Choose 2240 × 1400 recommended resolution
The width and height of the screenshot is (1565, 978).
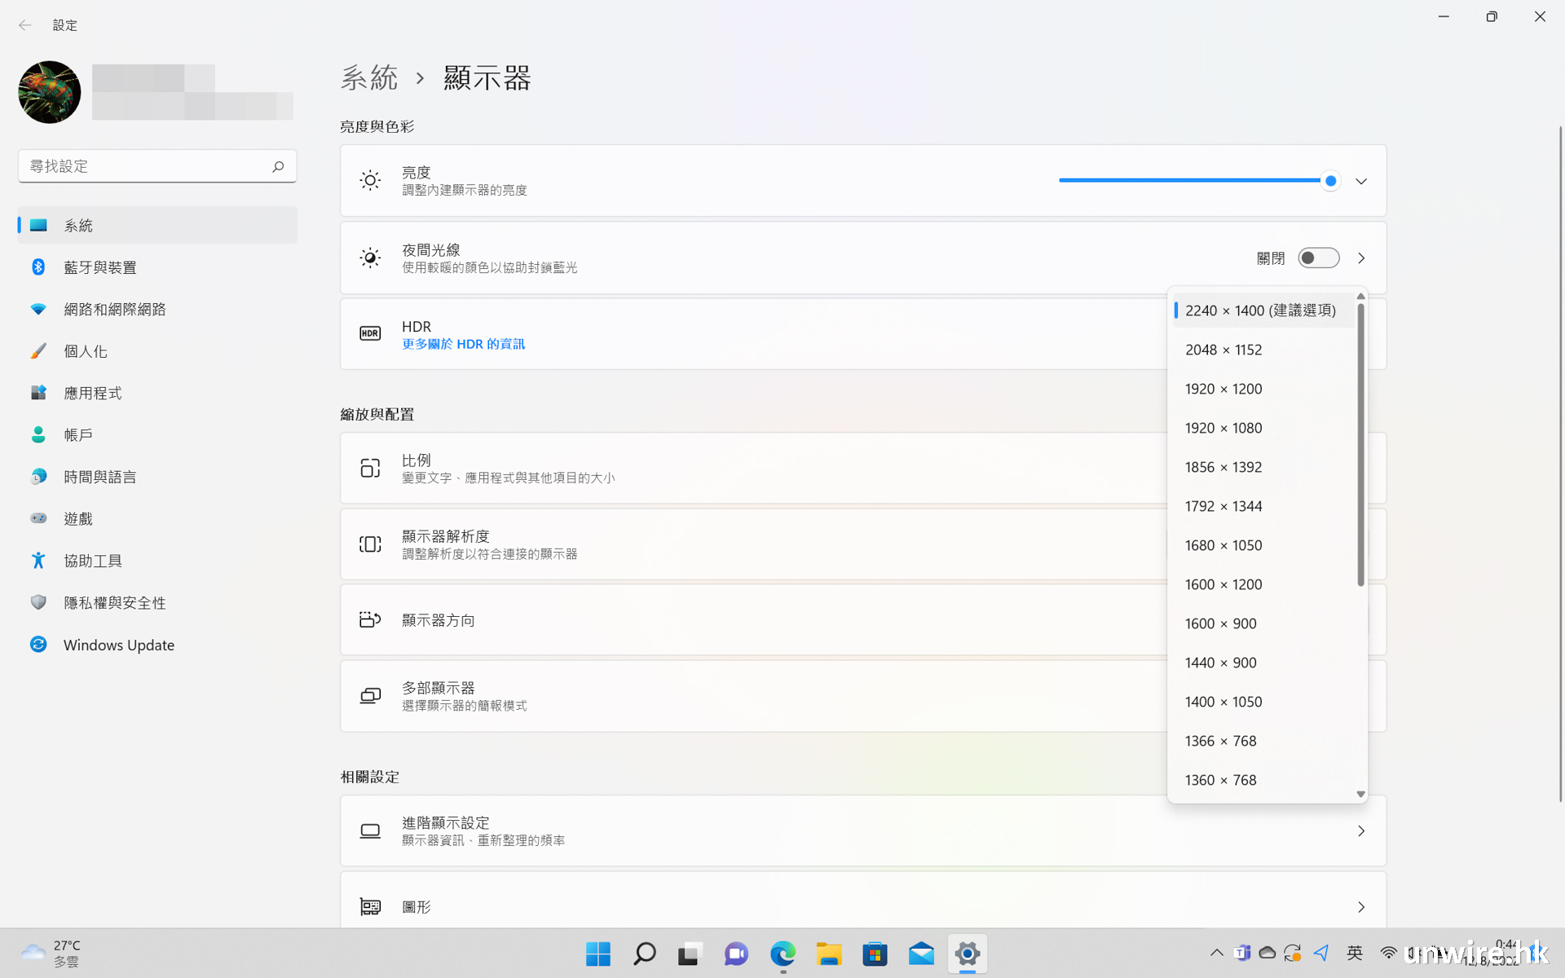coord(1259,311)
